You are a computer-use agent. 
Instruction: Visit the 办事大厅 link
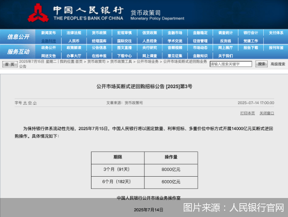click(x=74, y=56)
